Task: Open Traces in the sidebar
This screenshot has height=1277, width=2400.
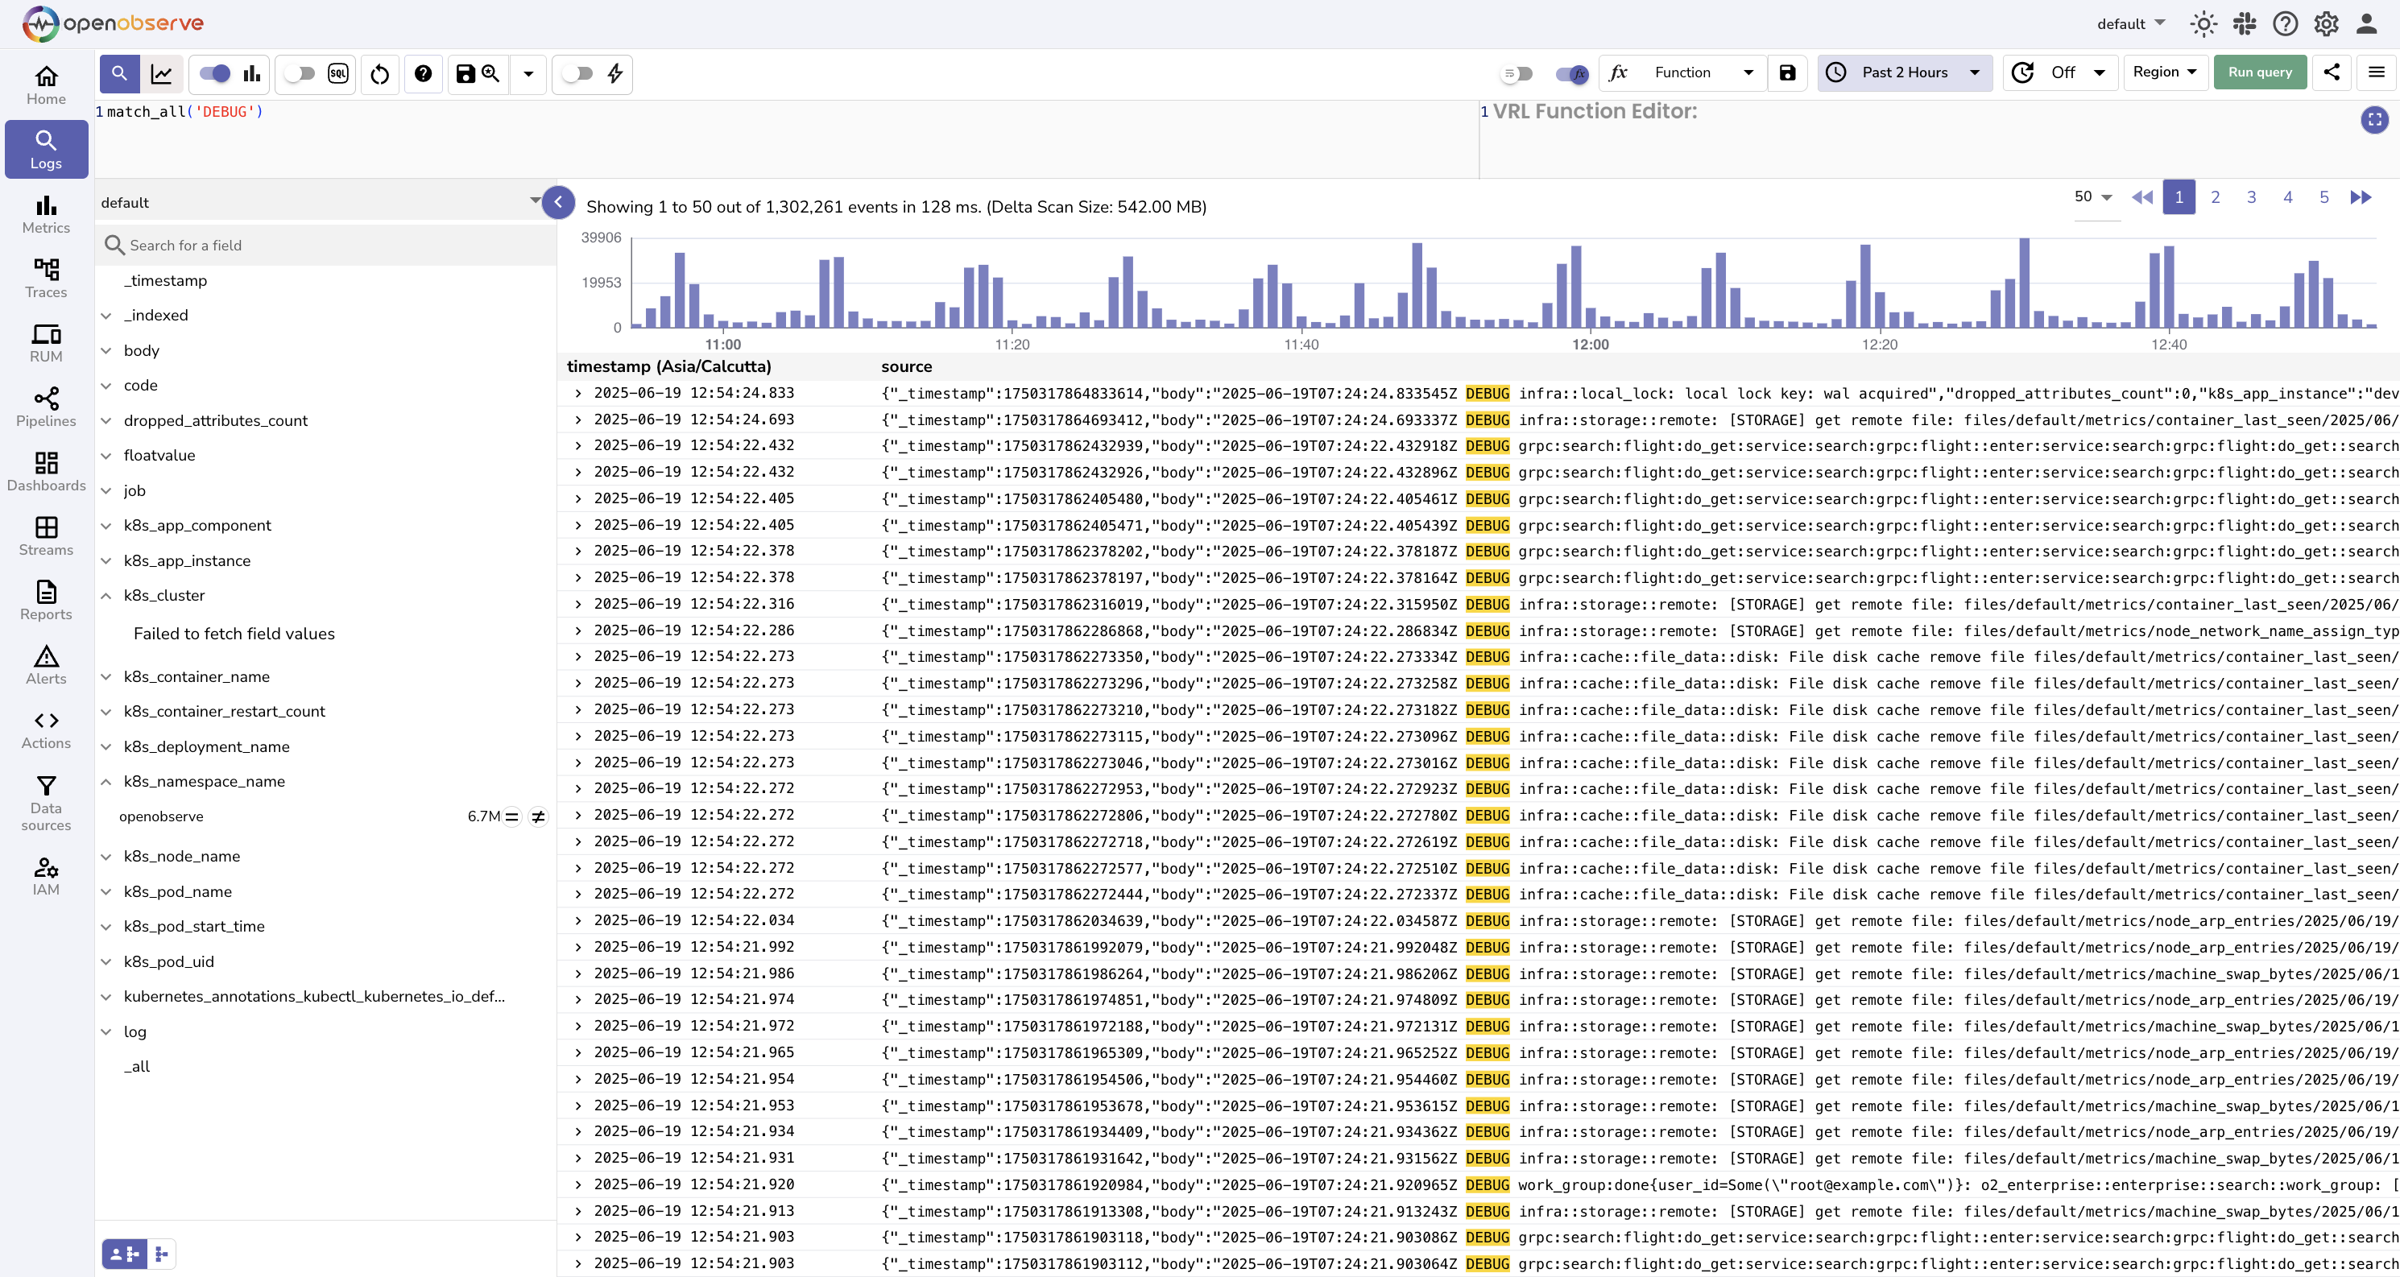Action: [46, 279]
